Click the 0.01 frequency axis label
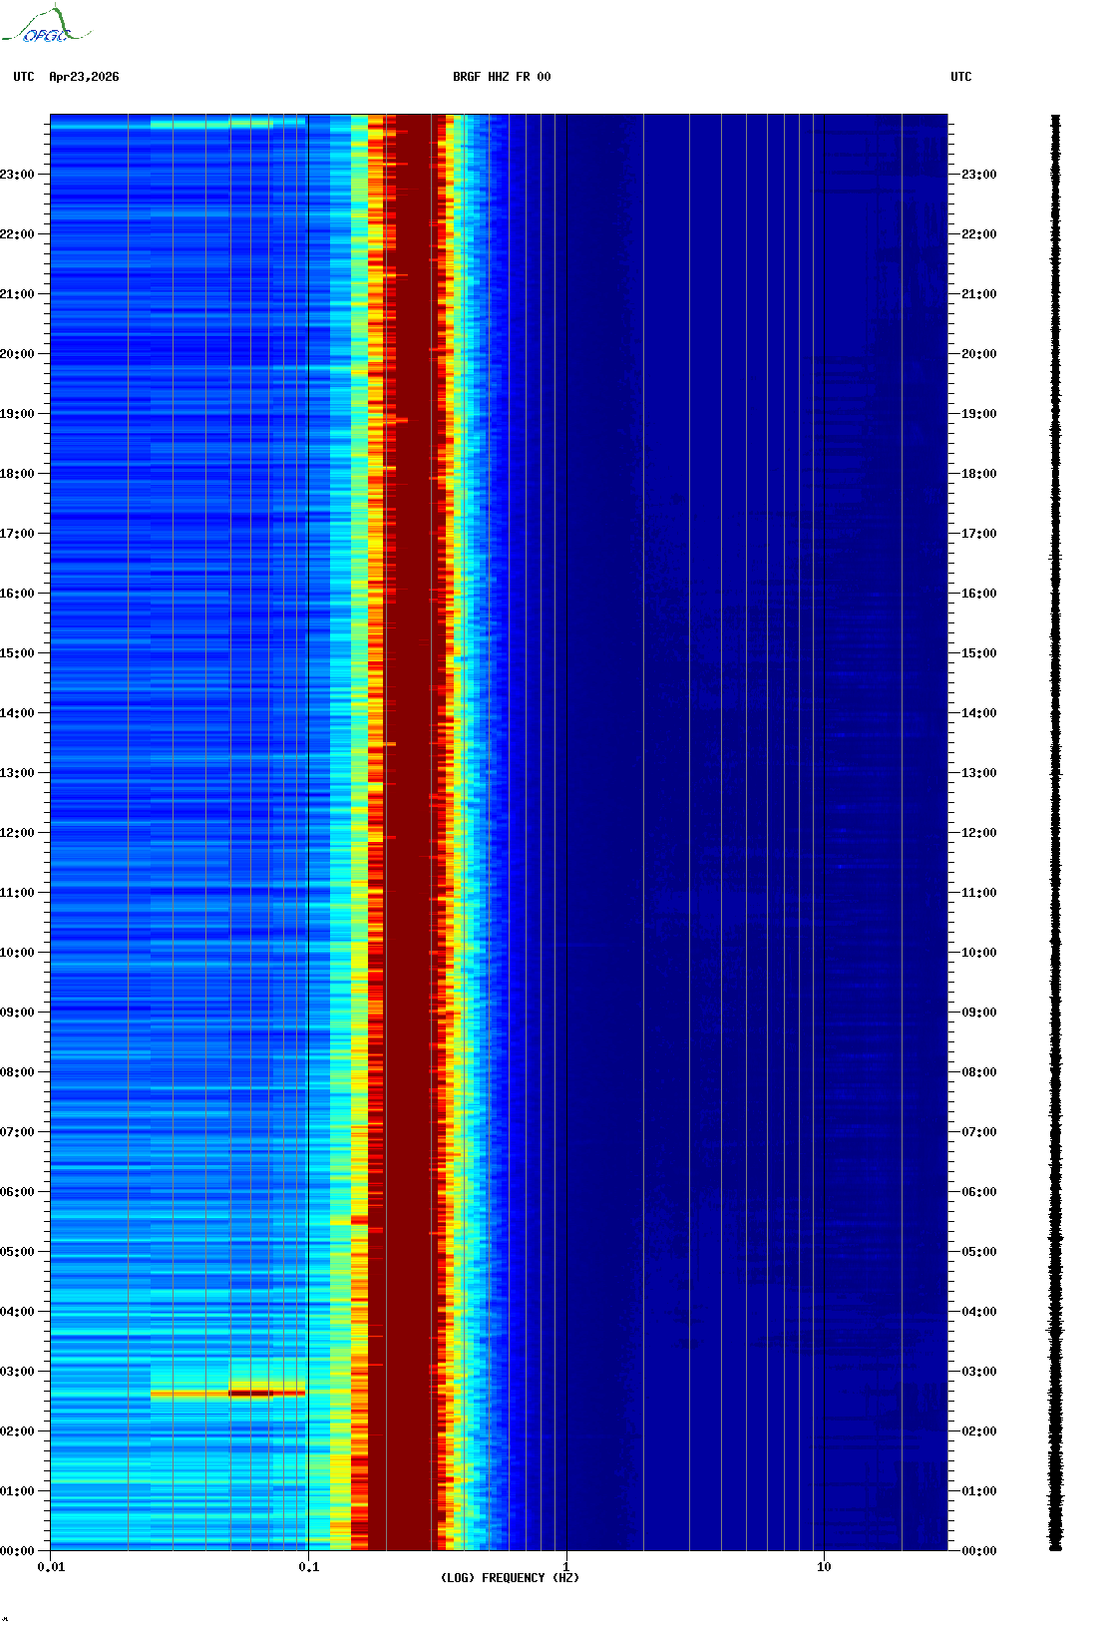Viewport: 1099px width, 1630px height. [51, 1566]
